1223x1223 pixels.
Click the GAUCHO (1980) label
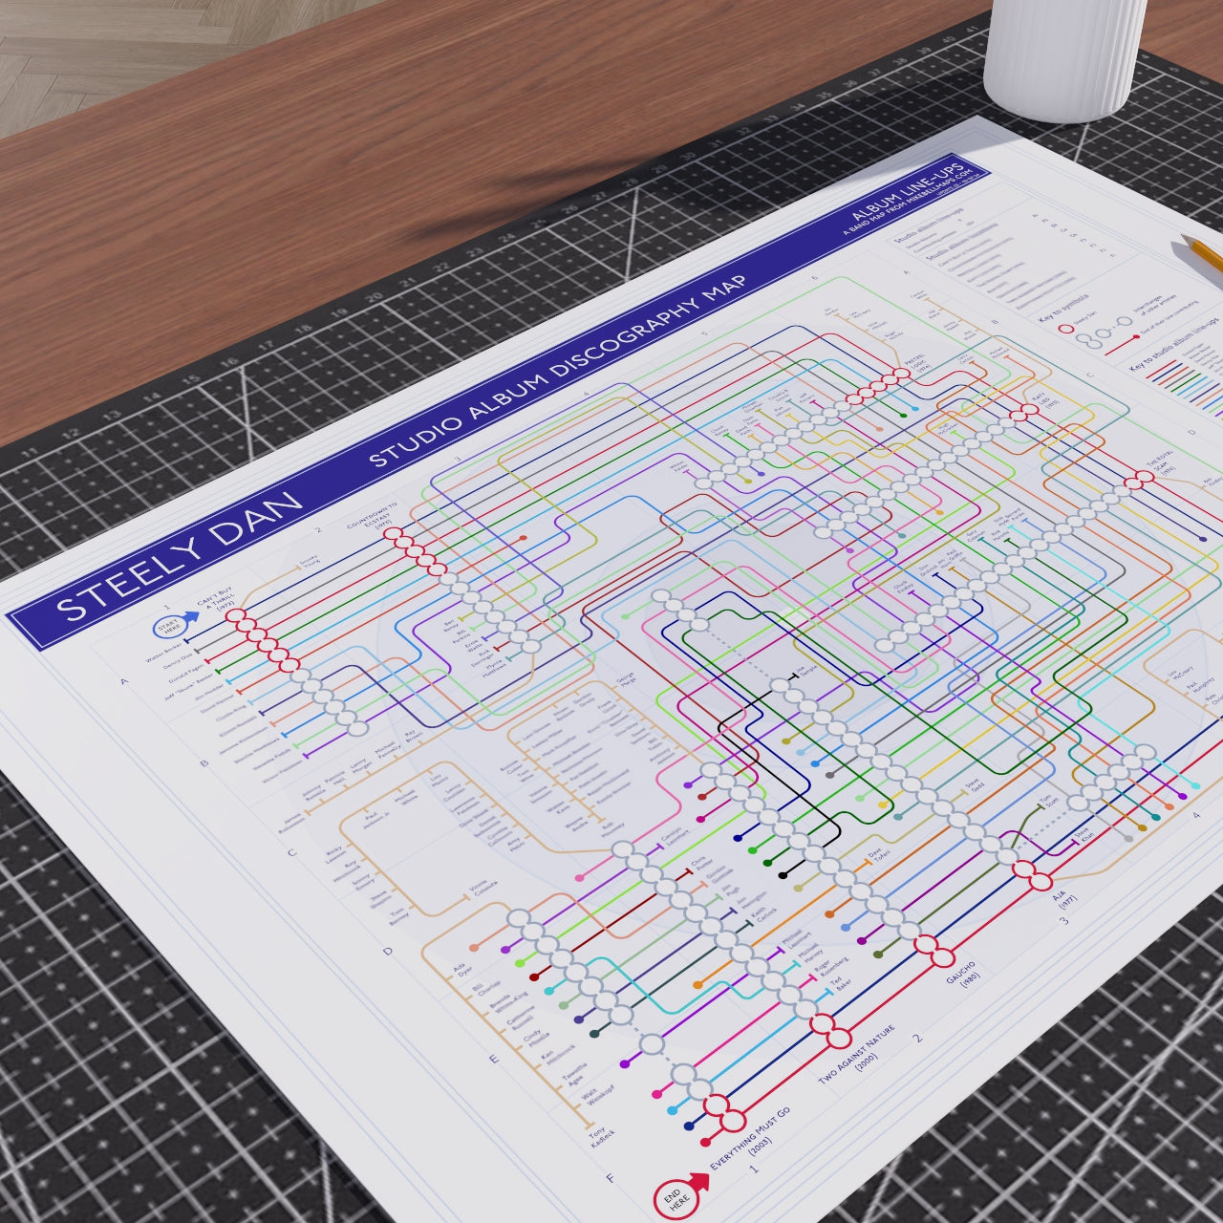click(x=965, y=975)
